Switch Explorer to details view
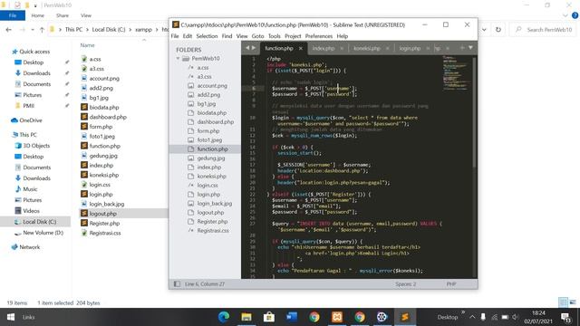Viewport: 580px width, 326px height. pyautogui.click(x=563, y=302)
